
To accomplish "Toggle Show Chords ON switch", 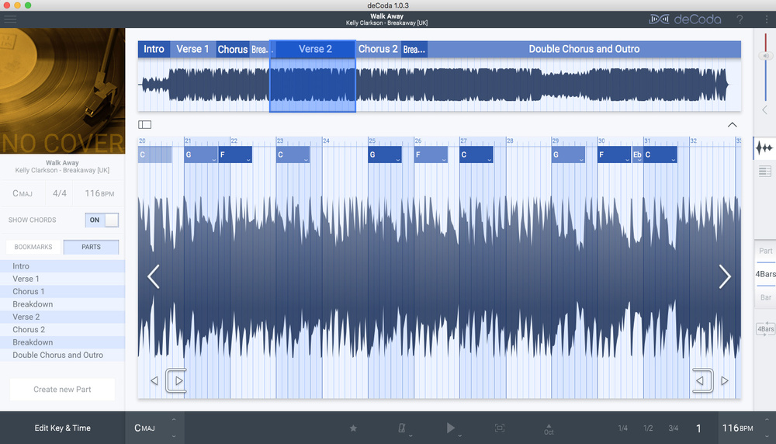I will [x=102, y=220].
